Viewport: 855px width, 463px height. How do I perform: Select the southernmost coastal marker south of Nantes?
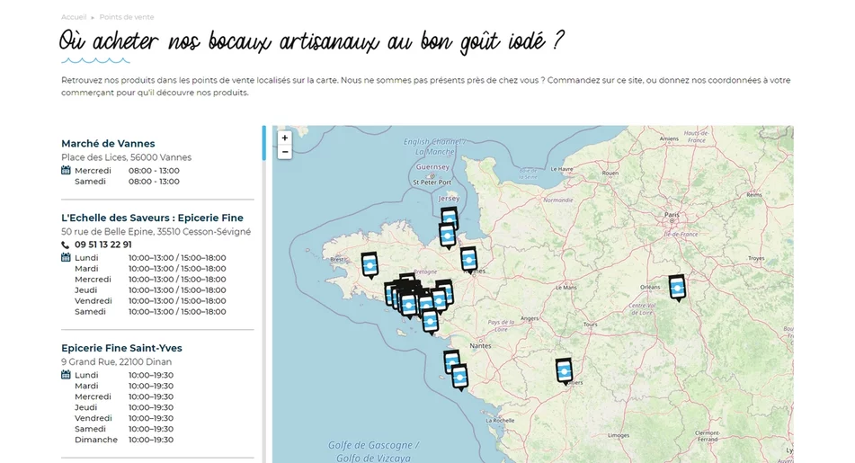tap(459, 376)
